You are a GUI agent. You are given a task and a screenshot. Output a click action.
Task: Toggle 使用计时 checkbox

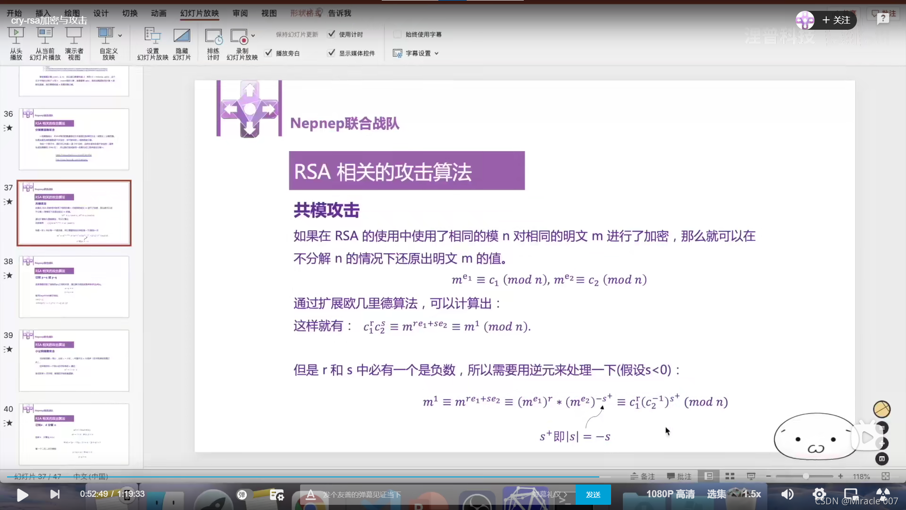[x=331, y=34]
